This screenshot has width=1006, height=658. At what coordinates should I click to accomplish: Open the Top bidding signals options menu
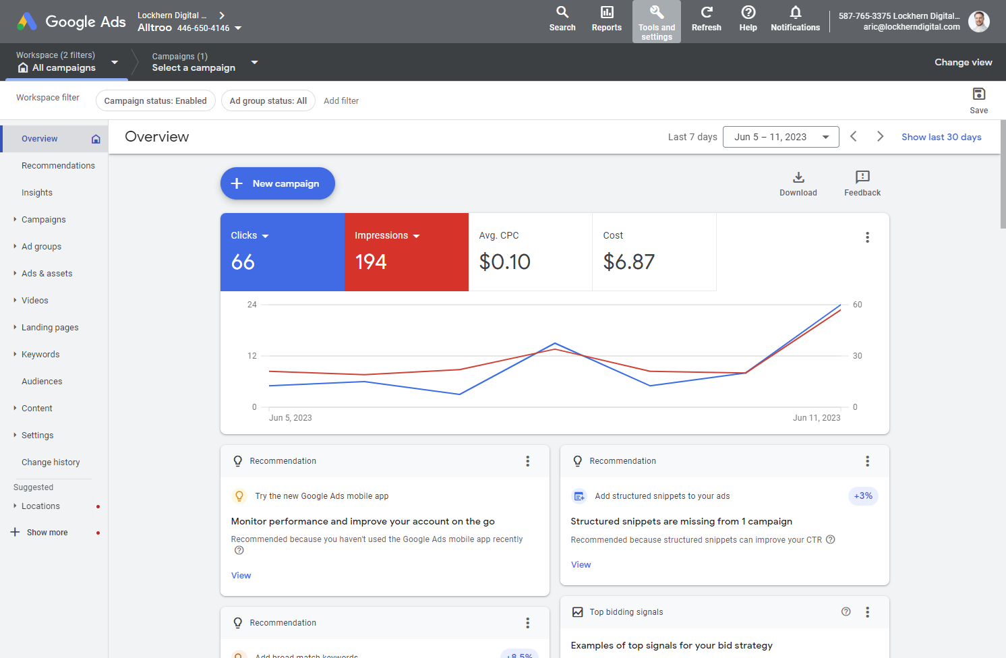tap(868, 612)
